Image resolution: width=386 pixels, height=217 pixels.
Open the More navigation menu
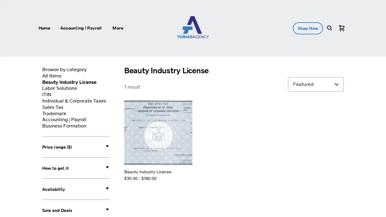pyautogui.click(x=118, y=28)
